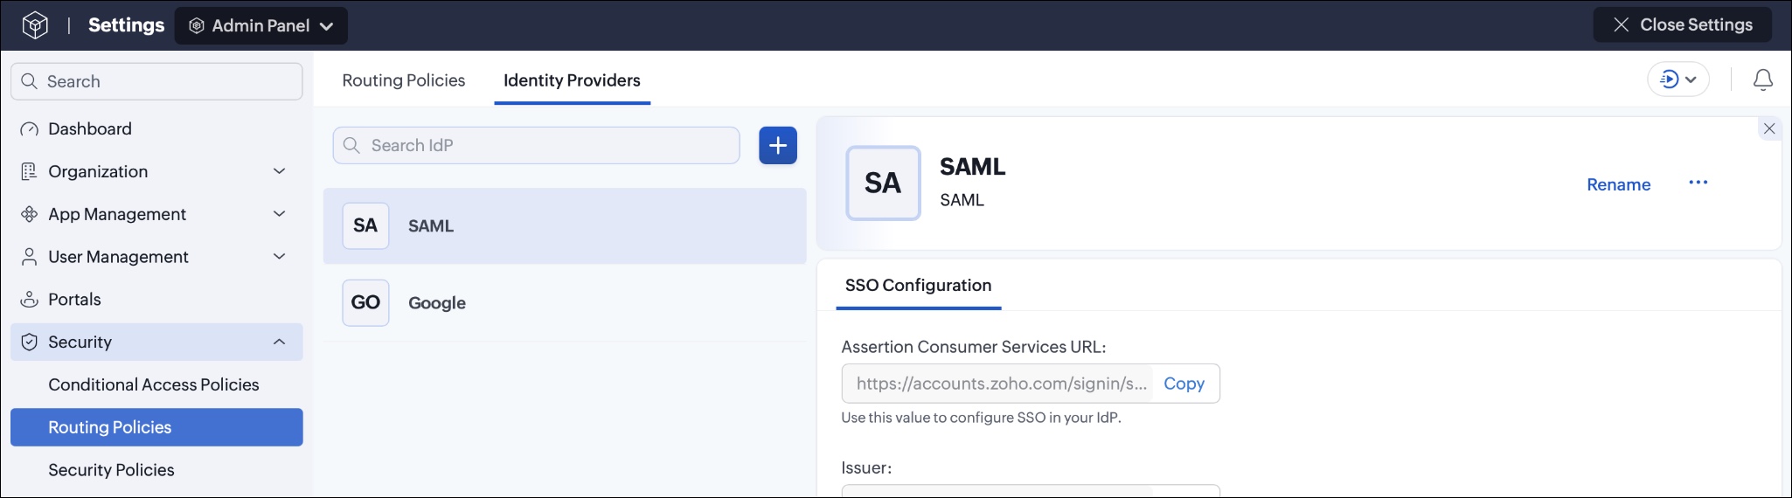
Task: Click the blue plus add IdP button
Action: point(777,145)
